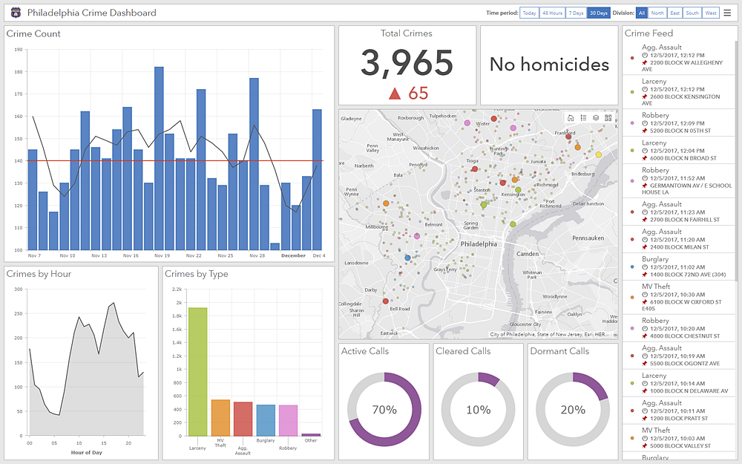Viewport: 742px width, 464px height.
Task: Select the 30 Days time period tab
Action: click(599, 13)
